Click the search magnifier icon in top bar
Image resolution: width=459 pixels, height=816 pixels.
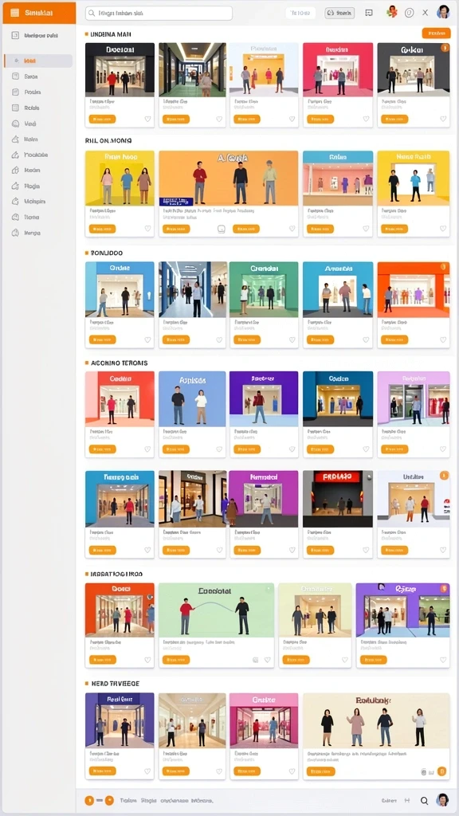coord(92,13)
